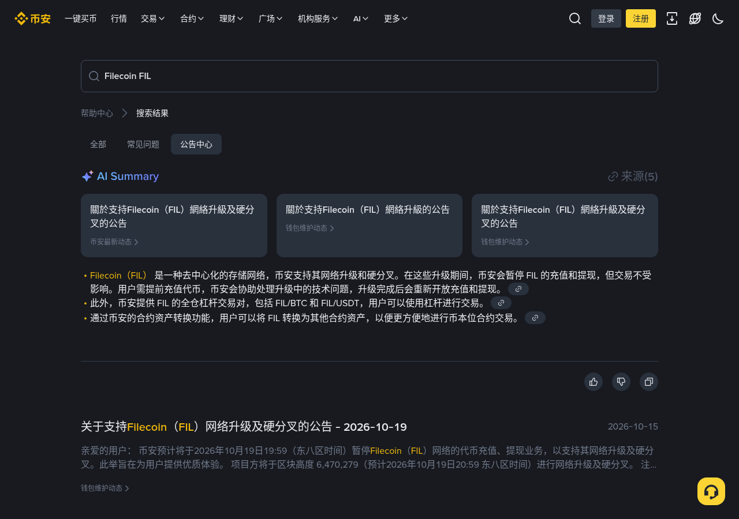The height and width of the screenshot is (519, 739).
Task: Open 一键买币 menu item
Action: tap(81, 18)
